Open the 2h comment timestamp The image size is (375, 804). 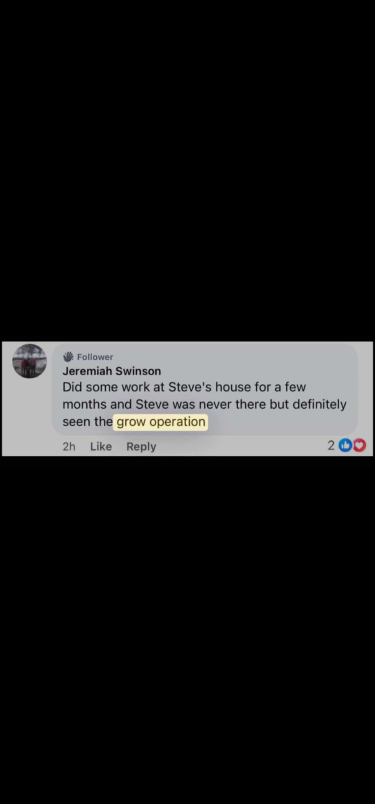click(69, 446)
